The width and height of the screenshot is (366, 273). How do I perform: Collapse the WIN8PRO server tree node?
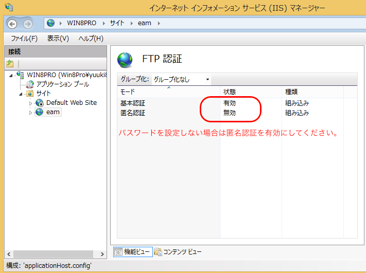point(11,76)
